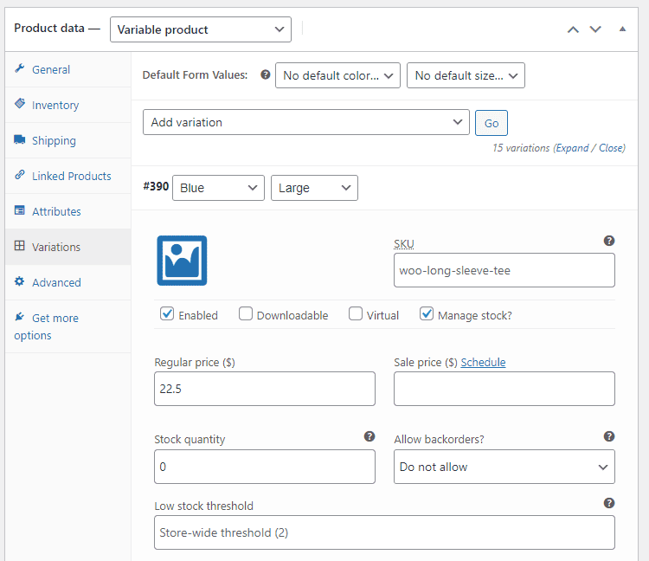Click the Sale price input field
Viewport: 649px width, 561px height.
504,389
